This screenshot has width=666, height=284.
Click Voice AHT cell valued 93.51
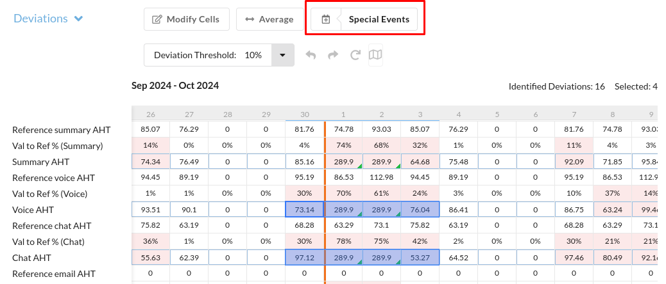click(151, 209)
